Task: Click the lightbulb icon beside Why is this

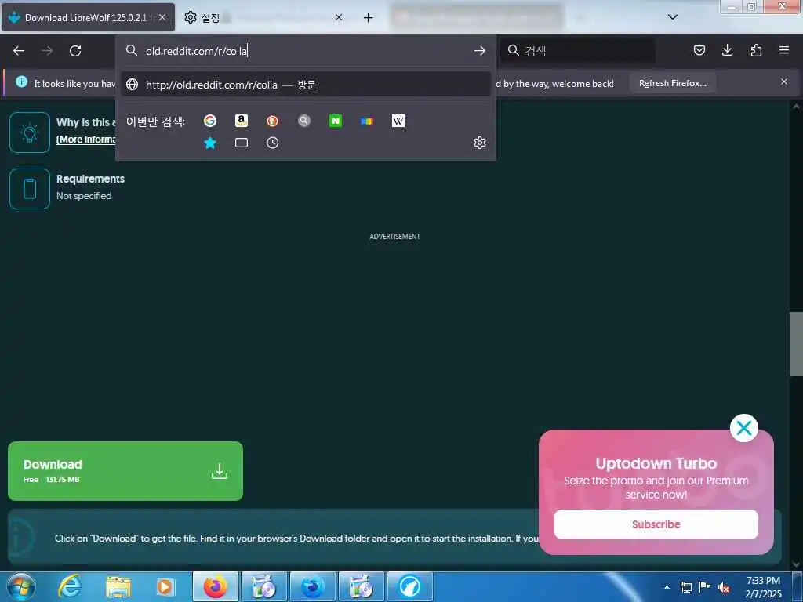Action: point(30,132)
